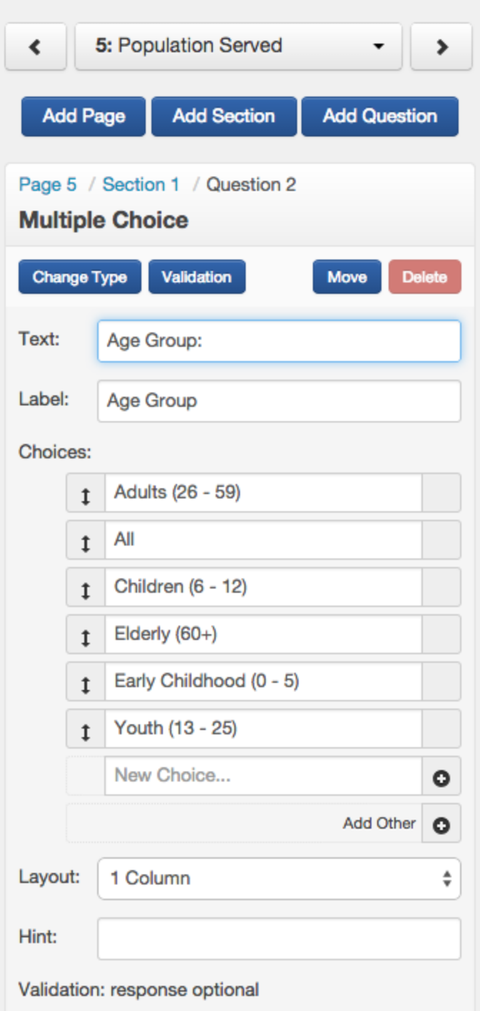Click reorder handle for Elderly (60+)
Screen dimensions: 480x1011
[86, 634]
